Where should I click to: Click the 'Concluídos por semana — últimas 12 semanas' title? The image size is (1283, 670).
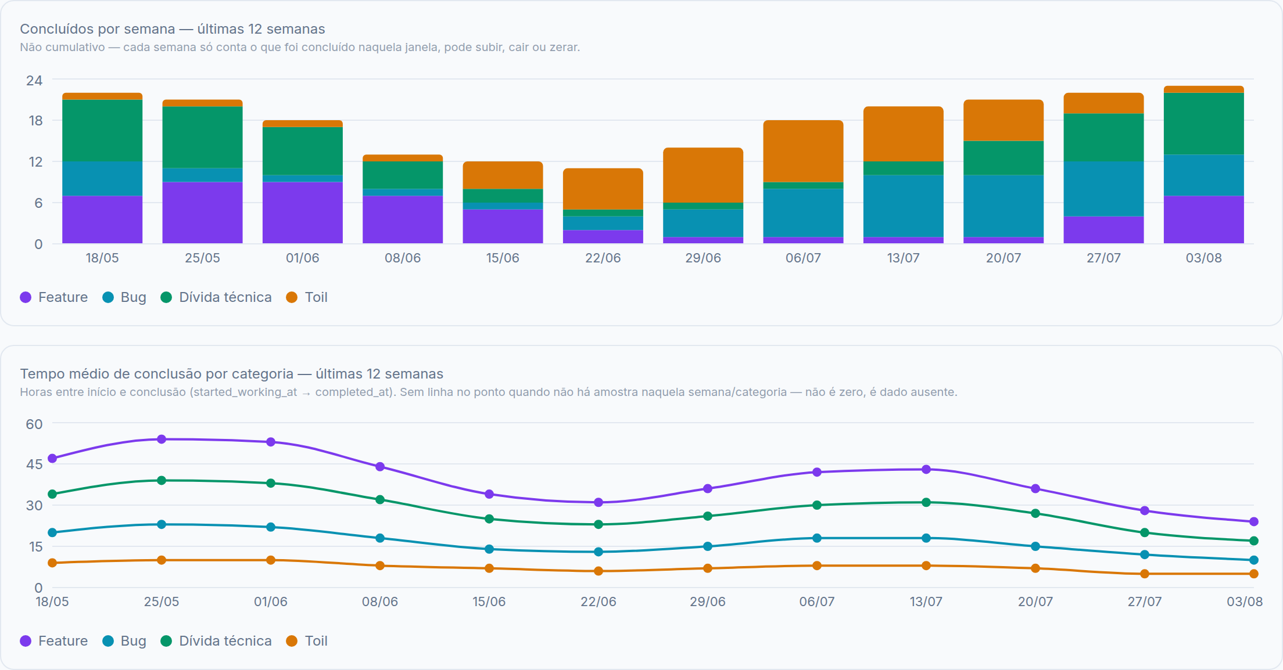[173, 29]
